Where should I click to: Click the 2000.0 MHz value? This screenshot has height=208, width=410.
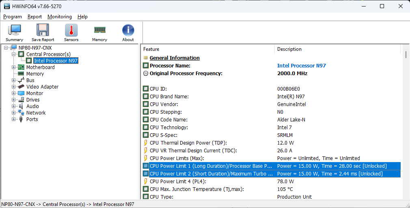[x=292, y=73]
